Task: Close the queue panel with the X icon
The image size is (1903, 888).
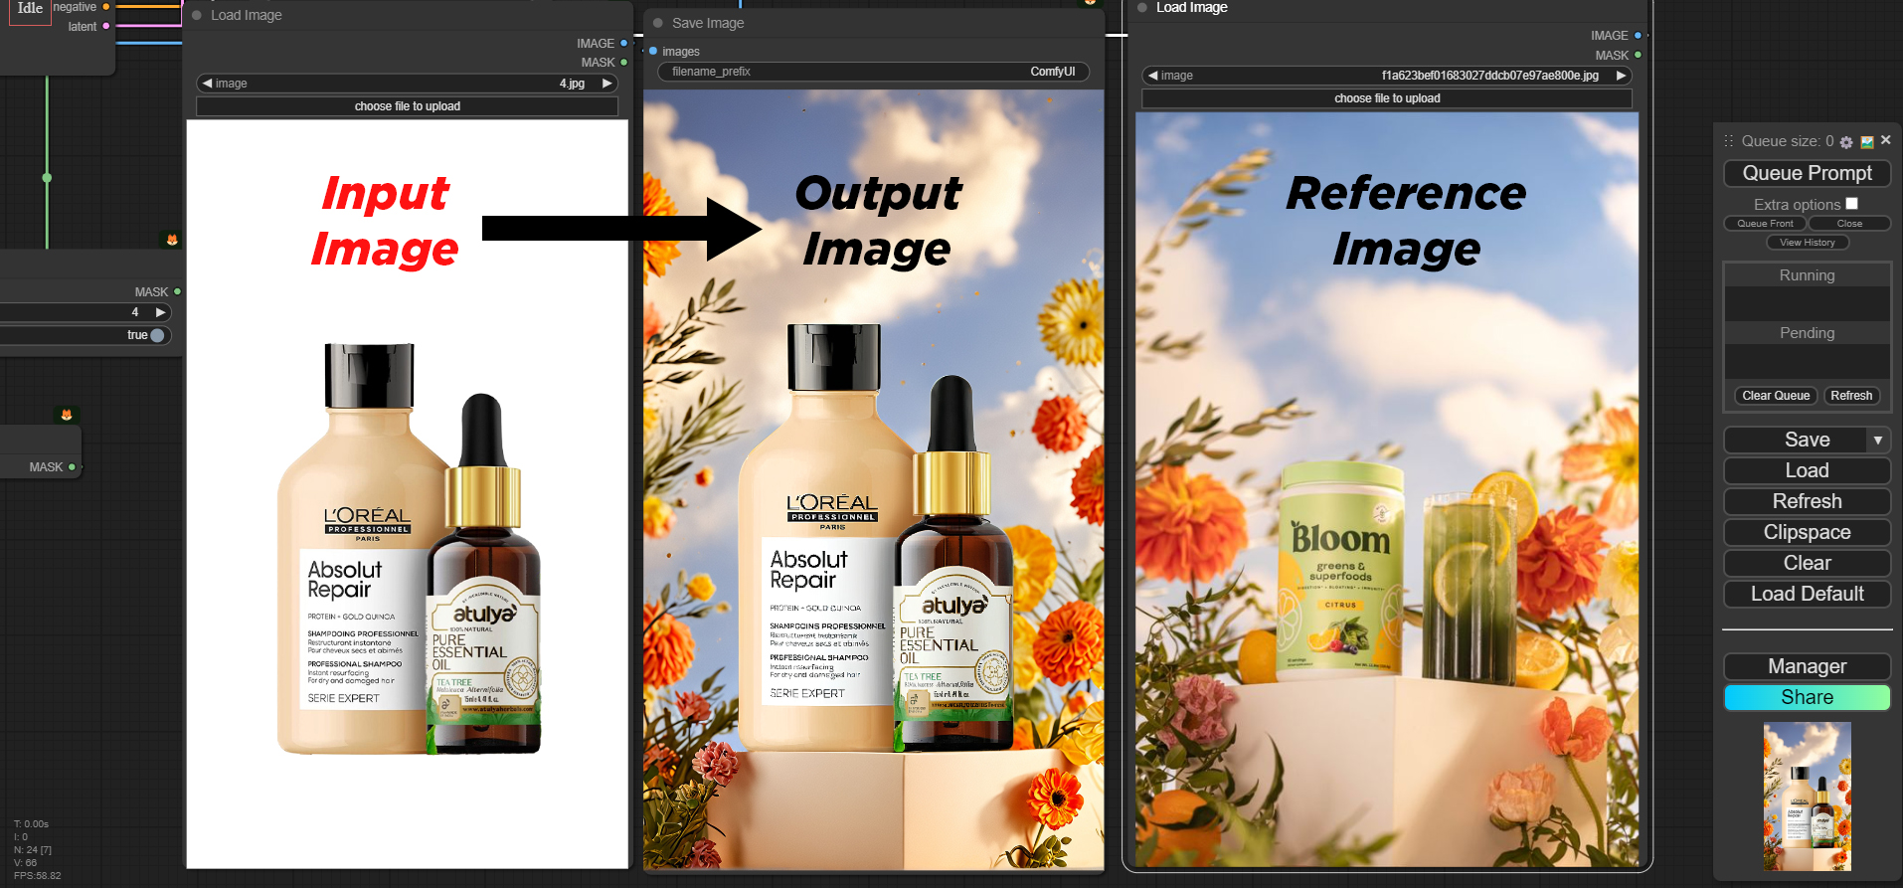Action: click(x=1886, y=140)
